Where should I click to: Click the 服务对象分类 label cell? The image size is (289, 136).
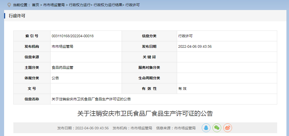point(149,68)
